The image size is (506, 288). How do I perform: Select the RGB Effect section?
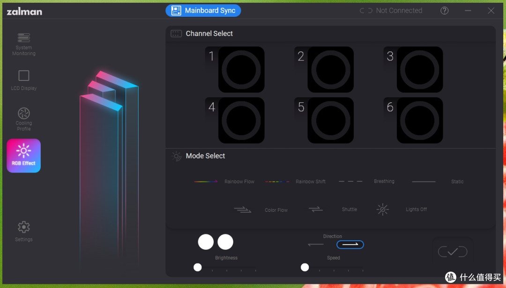[23, 156]
